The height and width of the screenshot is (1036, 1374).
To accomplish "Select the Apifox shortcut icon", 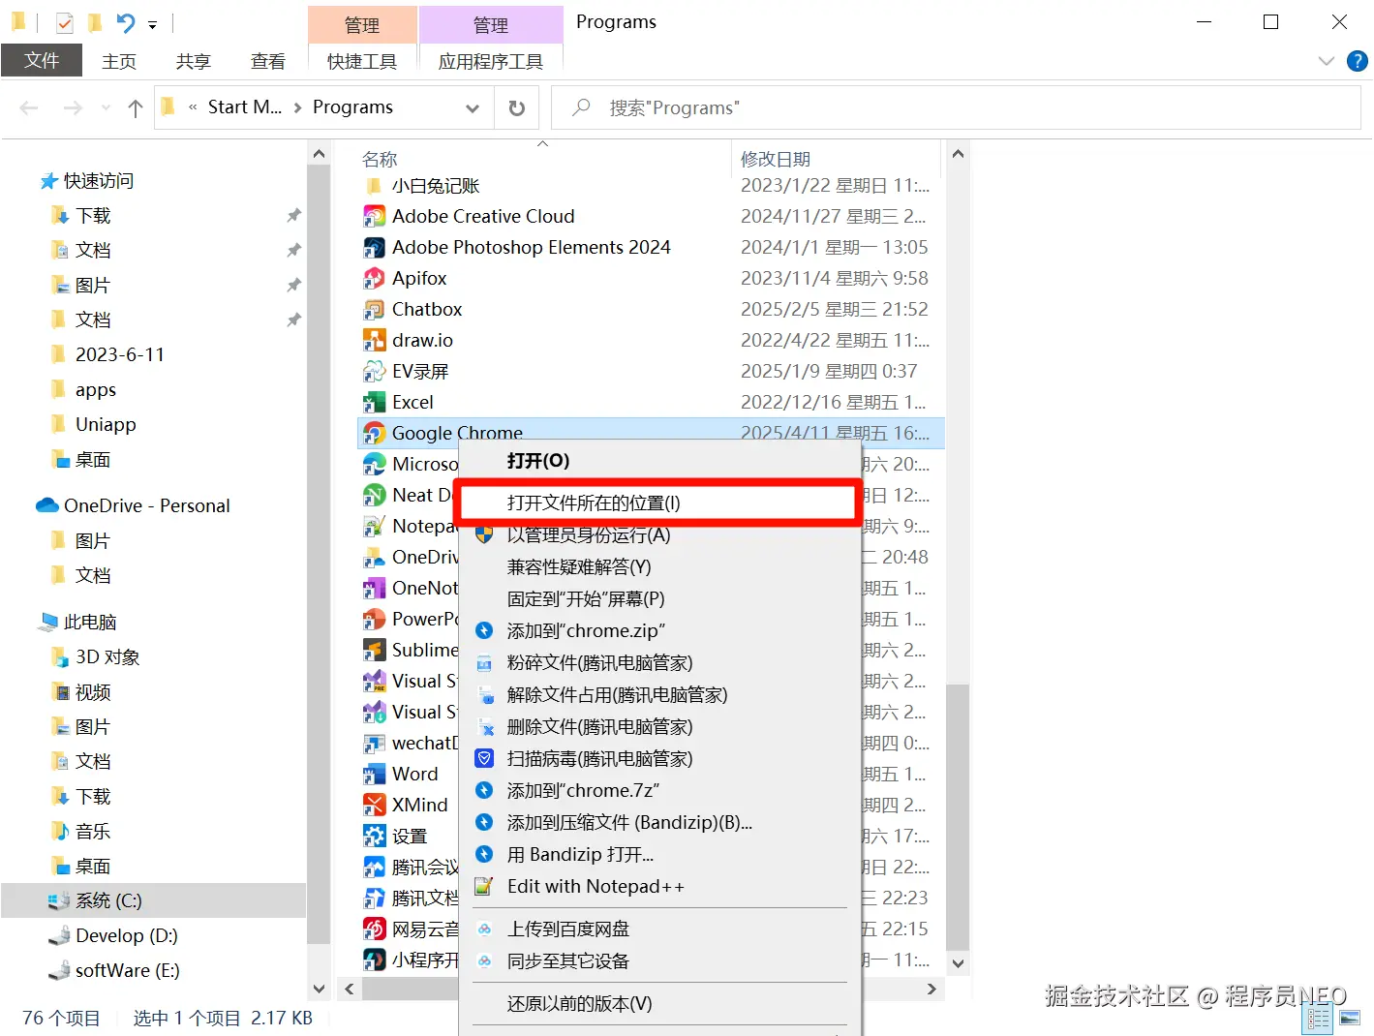I will click(x=374, y=278).
